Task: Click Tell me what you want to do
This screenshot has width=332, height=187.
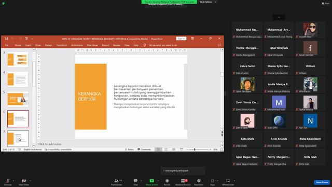Action: (162, 45)
